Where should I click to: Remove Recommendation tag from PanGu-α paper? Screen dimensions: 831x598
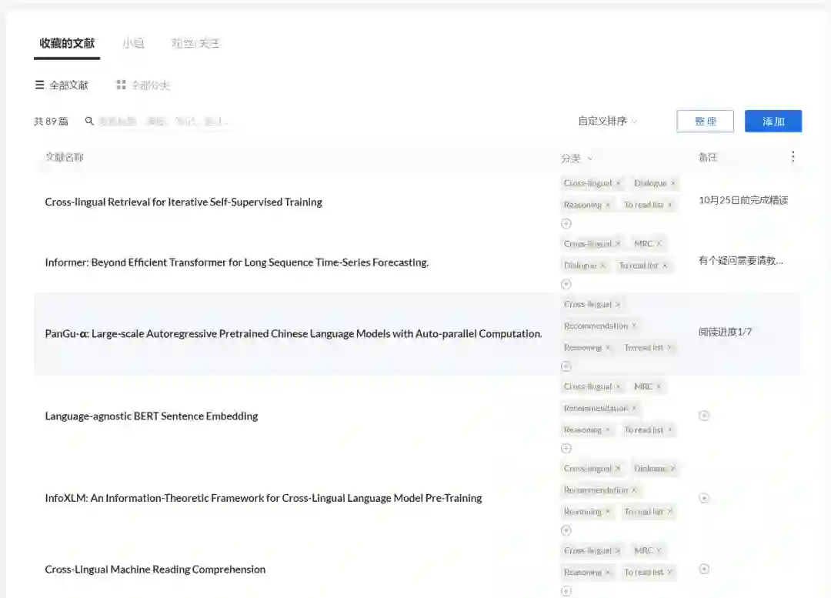click(634, 326)
